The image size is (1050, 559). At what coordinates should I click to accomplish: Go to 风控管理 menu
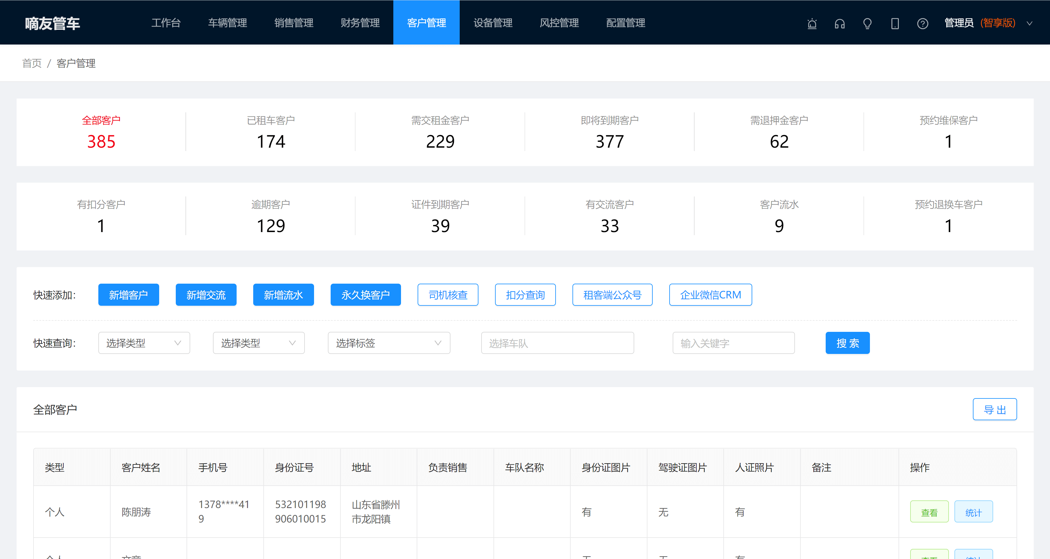tap(559, 23)
